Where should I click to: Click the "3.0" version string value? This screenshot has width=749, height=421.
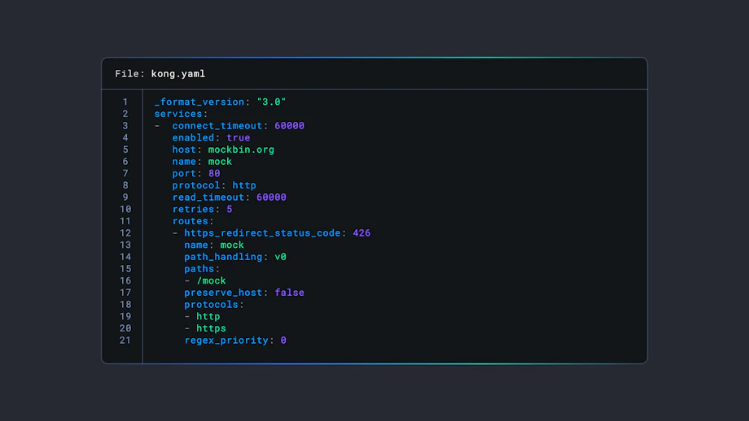[x=271, y=102]
